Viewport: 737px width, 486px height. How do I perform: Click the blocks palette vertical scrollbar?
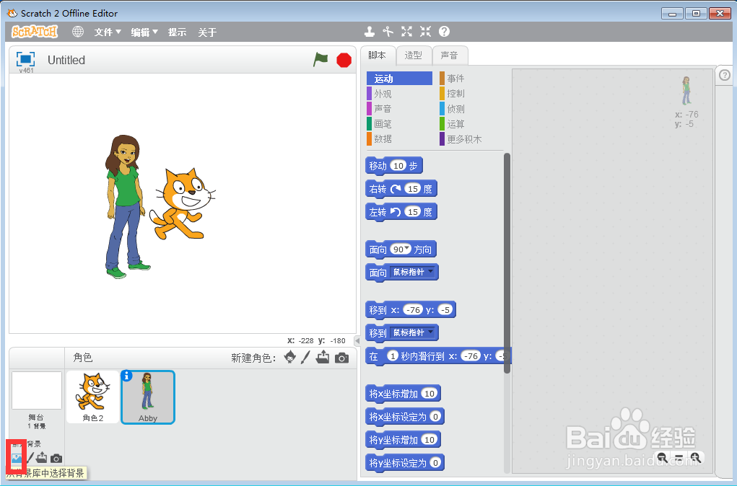pos(507,263)
